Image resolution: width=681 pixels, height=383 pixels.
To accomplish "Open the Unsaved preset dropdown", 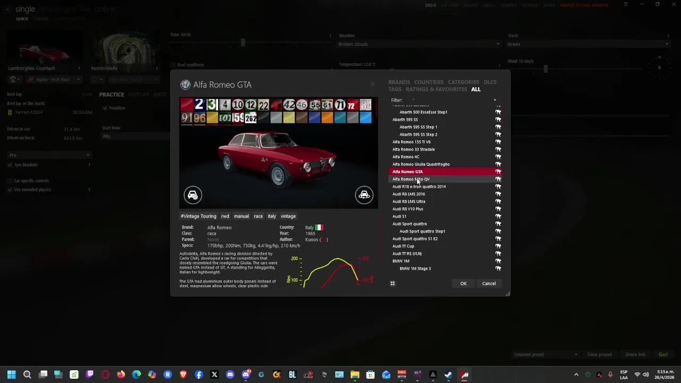I will 545,355.
